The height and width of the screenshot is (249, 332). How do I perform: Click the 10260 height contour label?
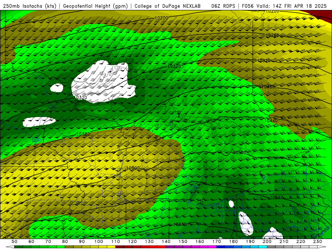coord(272,35)
